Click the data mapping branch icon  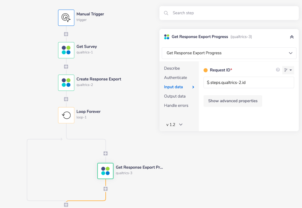pyautogui.click(x=286, y=70)
